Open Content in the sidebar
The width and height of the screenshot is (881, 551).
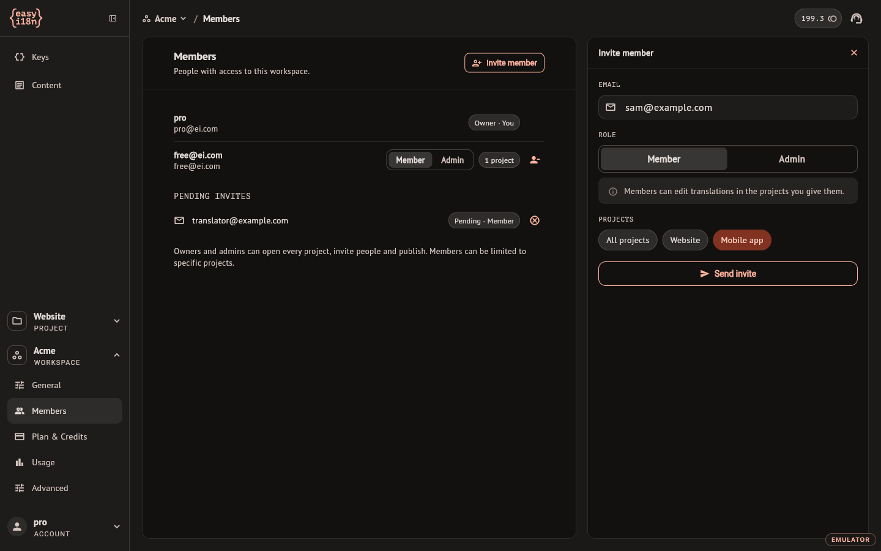[65, 85]
